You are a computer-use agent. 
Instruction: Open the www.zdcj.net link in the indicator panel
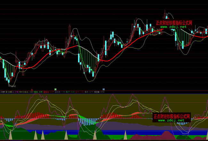tap(171, 121)
